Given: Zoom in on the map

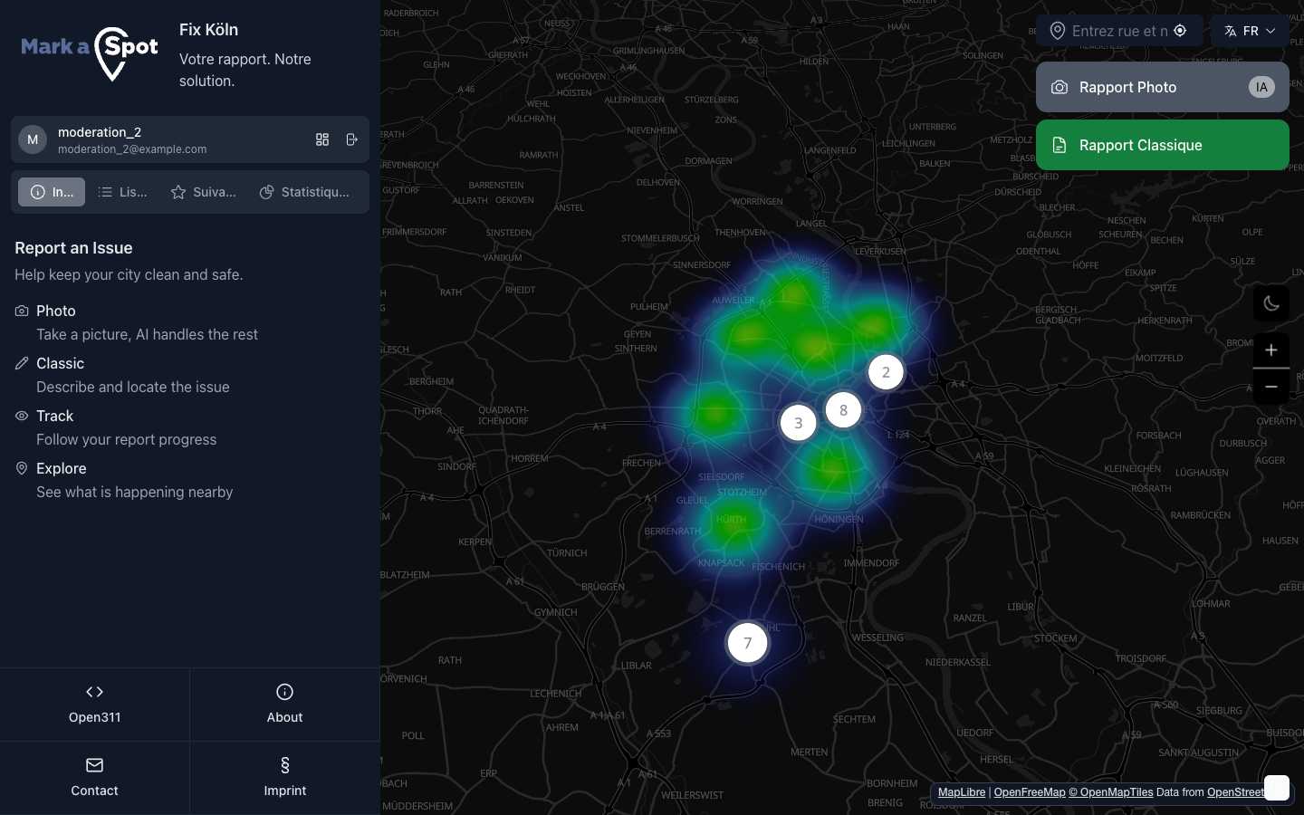Looking at the screenshot, I should coord(1270,350).
